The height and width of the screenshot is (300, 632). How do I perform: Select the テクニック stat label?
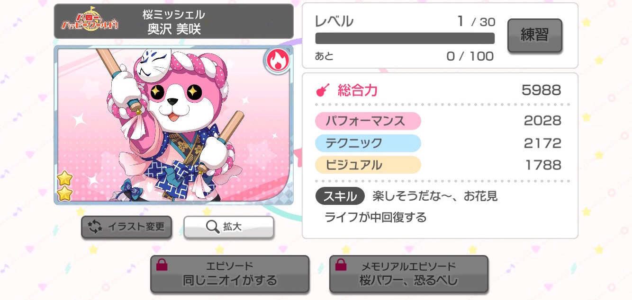point(368,143)
